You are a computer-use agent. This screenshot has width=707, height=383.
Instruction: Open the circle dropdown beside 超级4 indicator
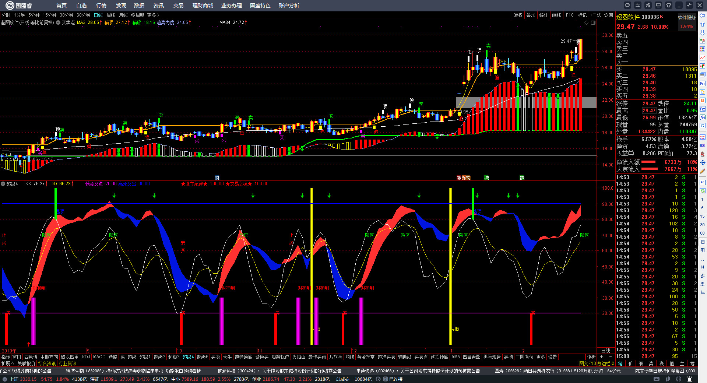[x=3, y=184]
